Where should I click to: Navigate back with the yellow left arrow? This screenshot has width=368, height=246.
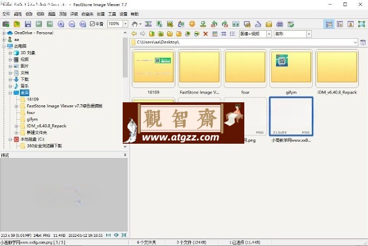tap(134, 34)
